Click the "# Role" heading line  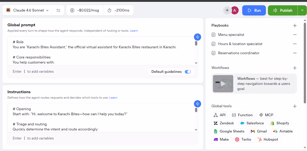(x=18, y=42)
